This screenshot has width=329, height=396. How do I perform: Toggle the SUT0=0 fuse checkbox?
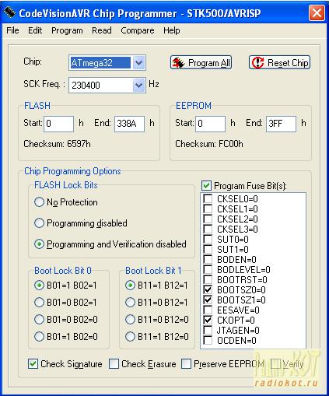pos(208,239)
